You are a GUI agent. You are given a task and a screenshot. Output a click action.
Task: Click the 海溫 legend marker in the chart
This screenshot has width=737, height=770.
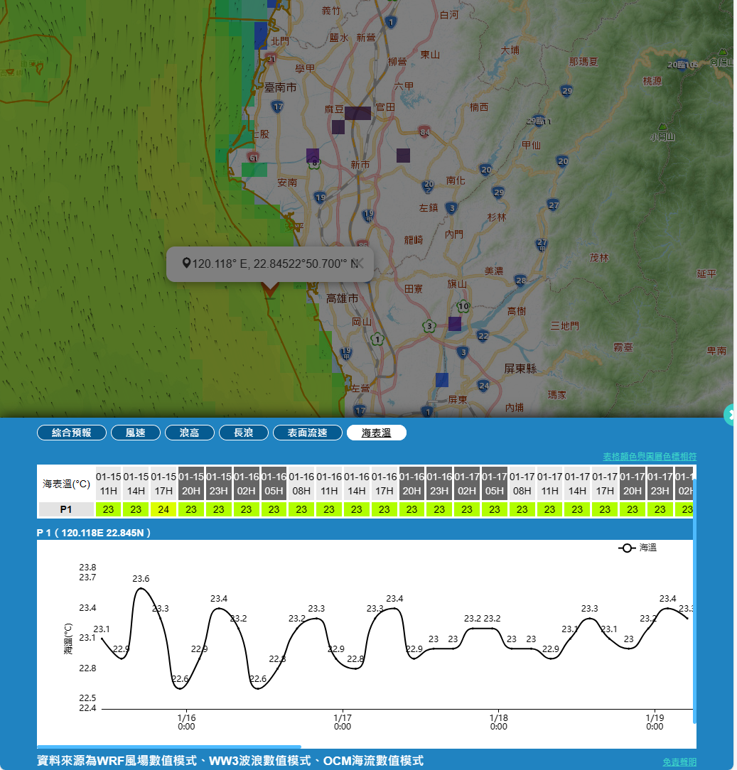click(627, 548)
